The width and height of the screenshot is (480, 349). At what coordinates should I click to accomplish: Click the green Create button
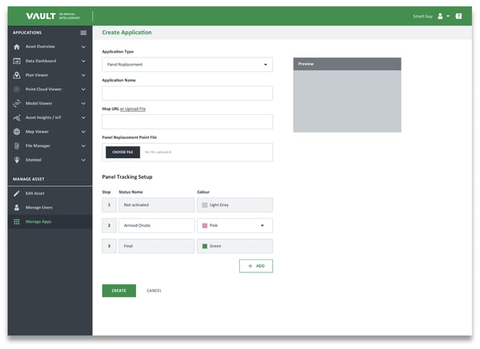[x=118, y=291]
